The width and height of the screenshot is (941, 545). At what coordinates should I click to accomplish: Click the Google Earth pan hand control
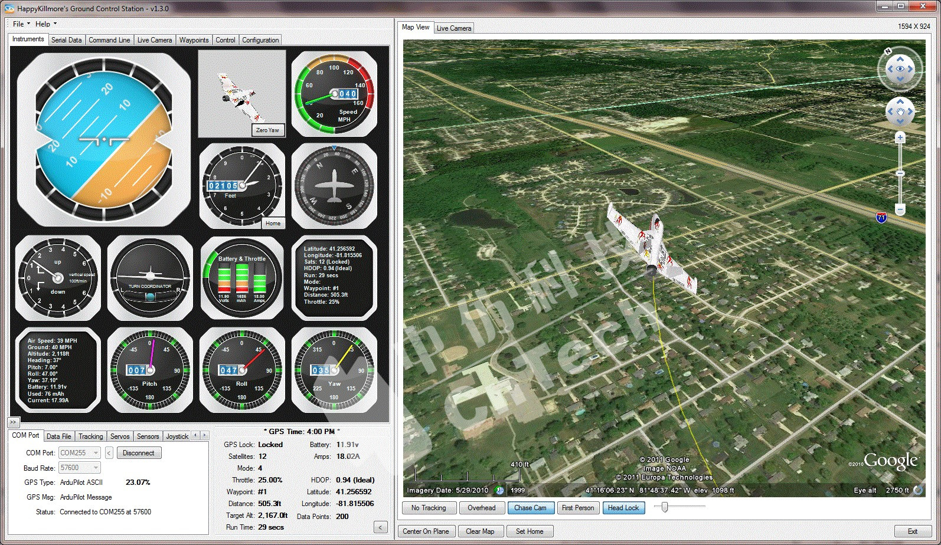click(900, 111)
